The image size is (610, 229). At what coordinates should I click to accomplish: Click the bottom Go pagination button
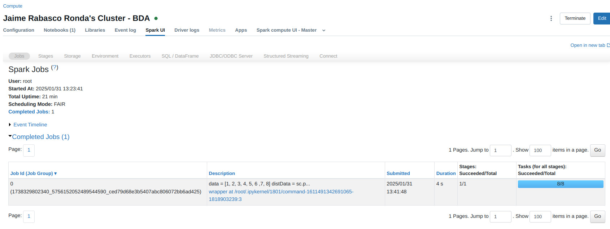[x=597, y=216]
